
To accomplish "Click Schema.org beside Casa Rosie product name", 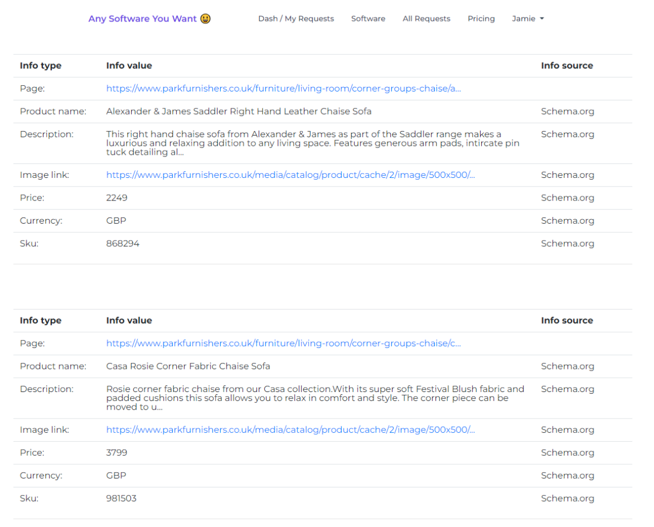I will 567,367.
